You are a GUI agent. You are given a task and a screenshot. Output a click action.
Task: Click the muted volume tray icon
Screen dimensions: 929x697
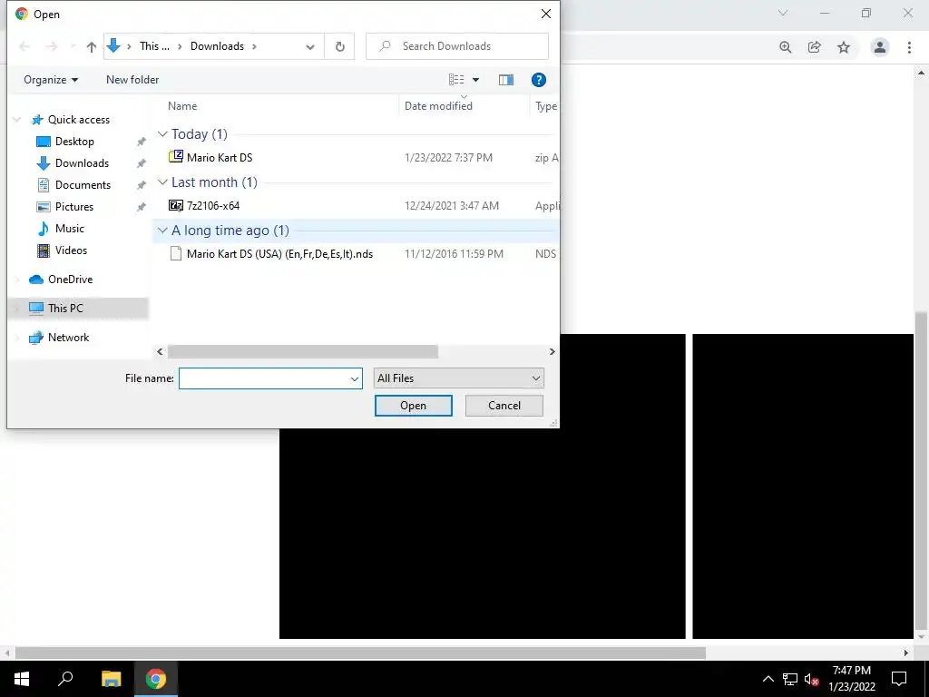[x=812, y=679]
